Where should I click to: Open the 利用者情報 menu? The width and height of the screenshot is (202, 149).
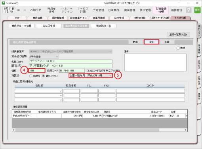[51, 10]
